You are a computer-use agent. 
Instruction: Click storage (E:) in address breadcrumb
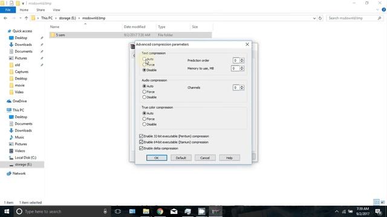[67, 18]
